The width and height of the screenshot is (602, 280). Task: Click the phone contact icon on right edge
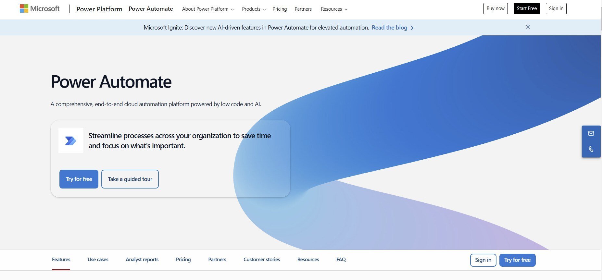coord(591,149)
